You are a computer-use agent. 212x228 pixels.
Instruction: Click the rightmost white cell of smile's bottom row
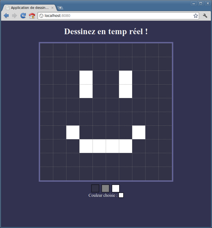pos(126,146)
